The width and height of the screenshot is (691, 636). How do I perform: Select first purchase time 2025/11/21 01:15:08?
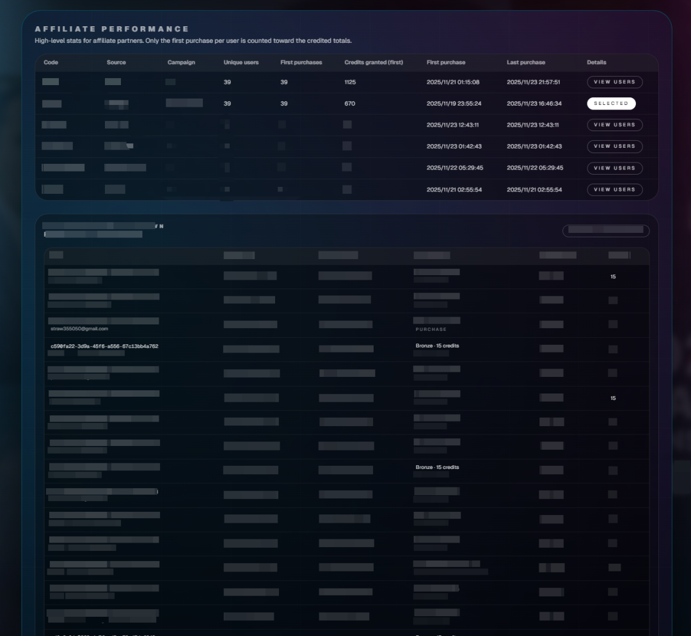(x=453, y=83)
